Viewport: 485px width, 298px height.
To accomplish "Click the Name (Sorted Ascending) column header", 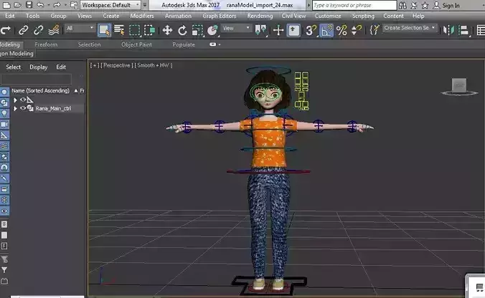I will pyautogui.click(x=40, y=91).
